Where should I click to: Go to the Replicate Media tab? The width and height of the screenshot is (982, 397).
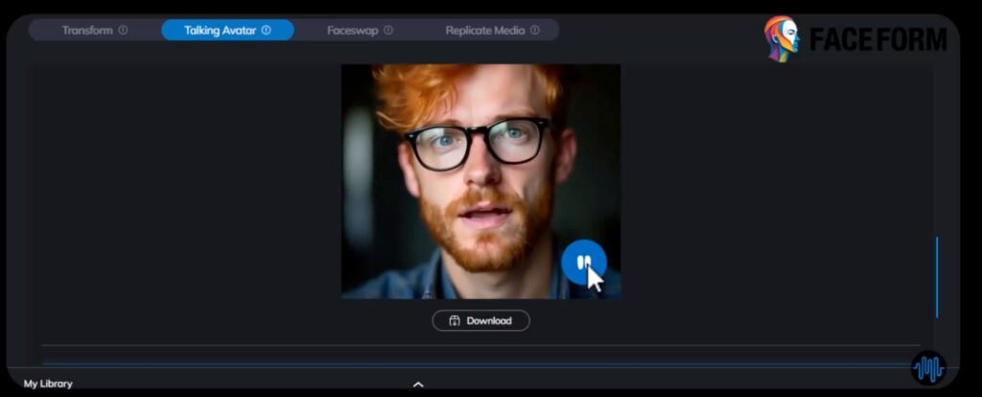(x=484, y=30)
